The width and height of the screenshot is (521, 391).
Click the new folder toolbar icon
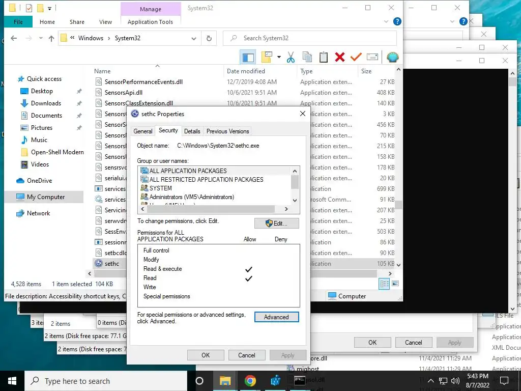tap(267, 57)
